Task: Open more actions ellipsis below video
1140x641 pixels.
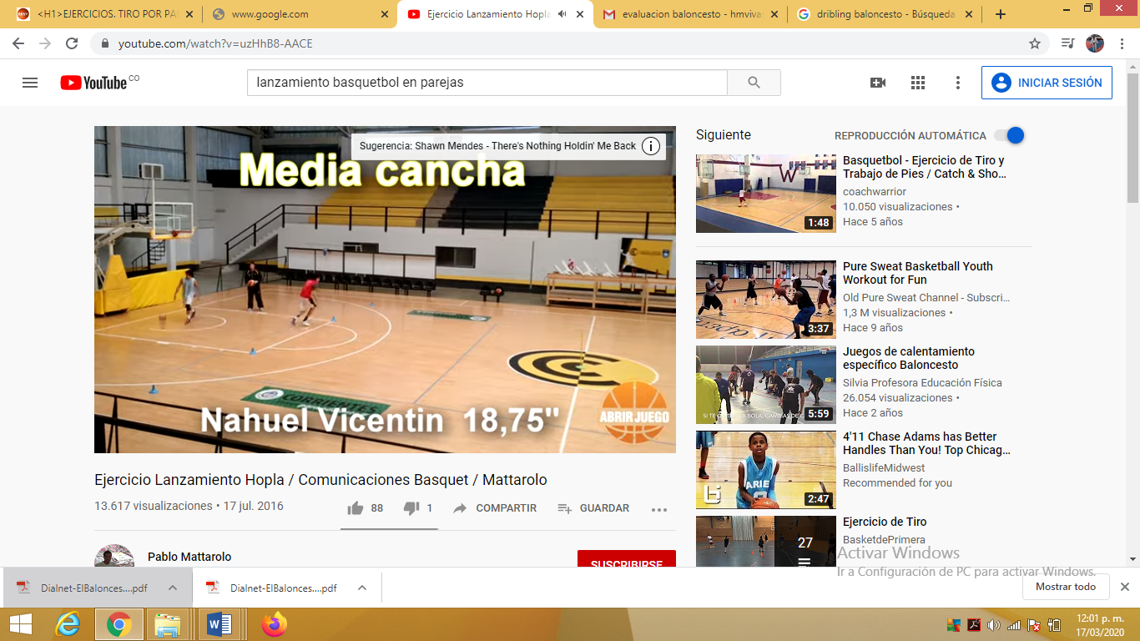Action: [x=659, y=509]
